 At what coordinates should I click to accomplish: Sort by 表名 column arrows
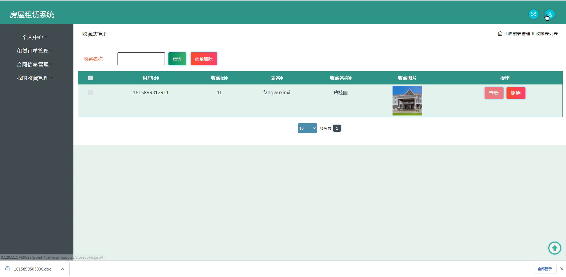point(282,78)
